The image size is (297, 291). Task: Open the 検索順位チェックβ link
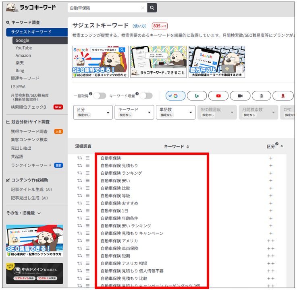(x=29, y=107)
